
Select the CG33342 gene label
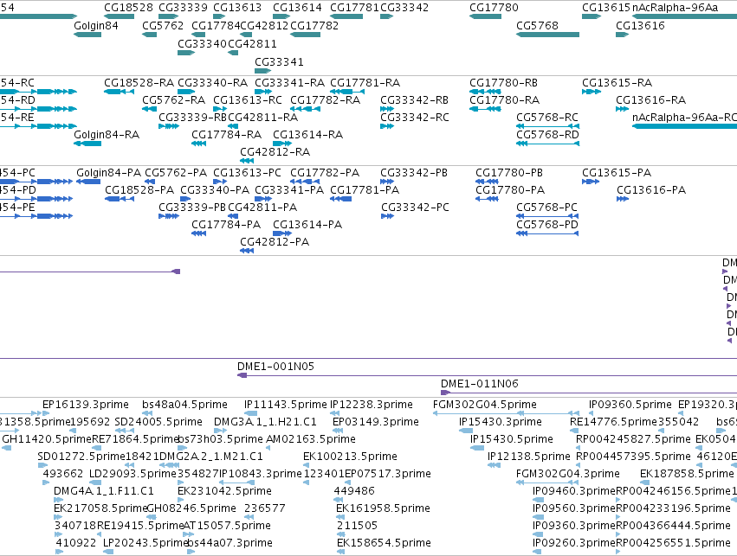point(404,8)
